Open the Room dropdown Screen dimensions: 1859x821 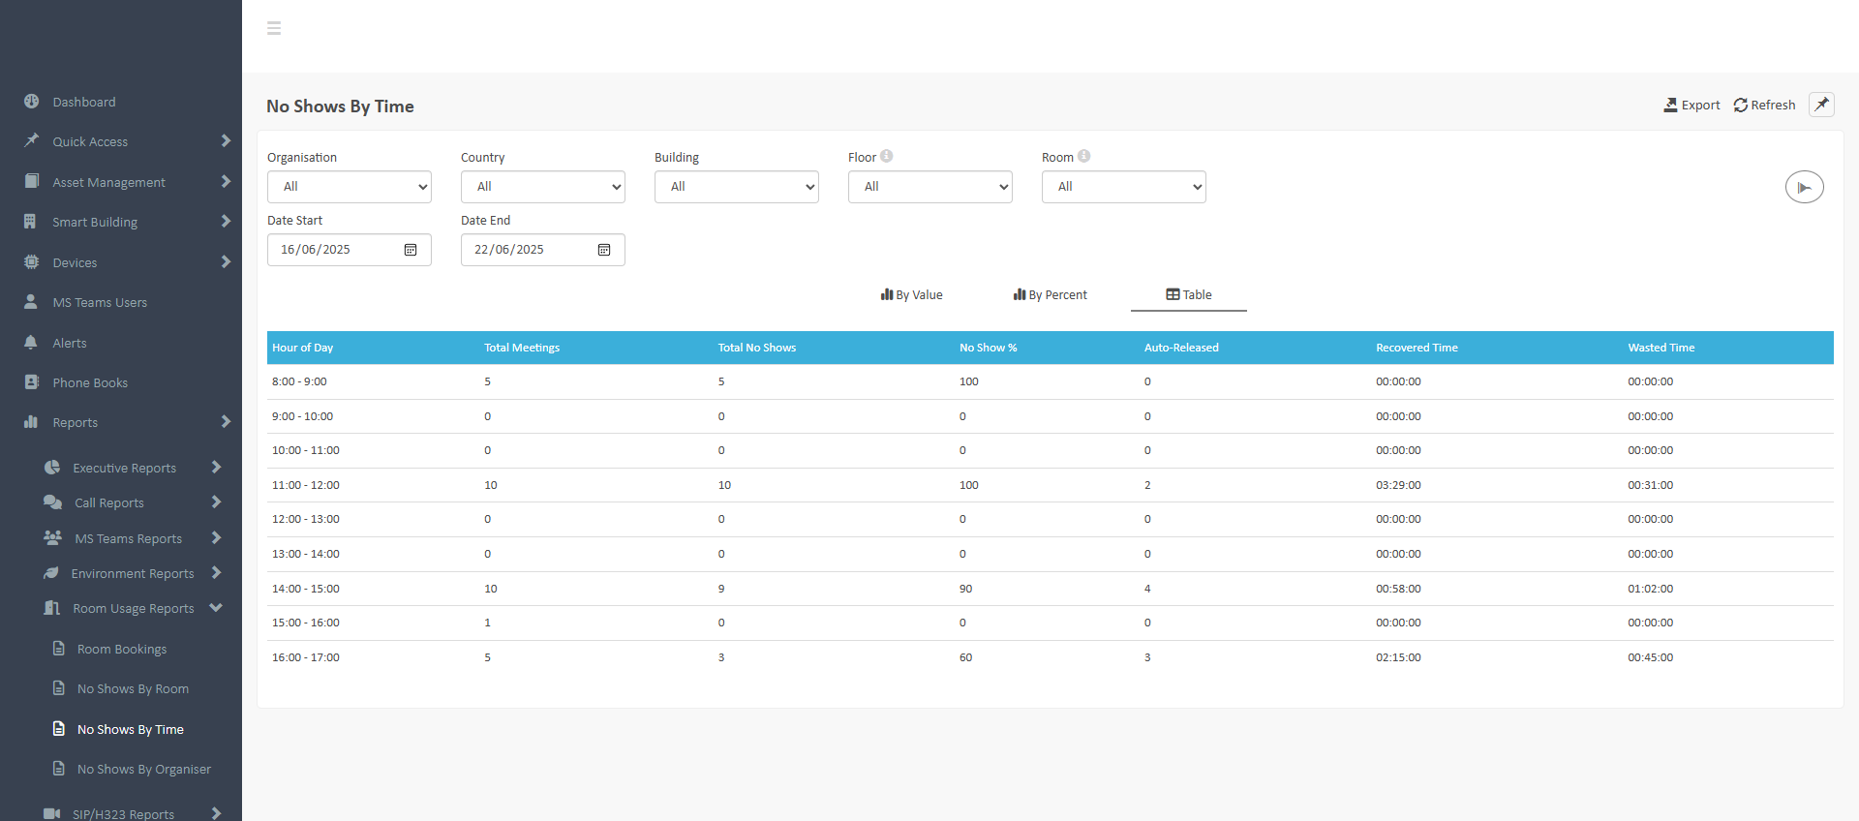click(1124, 187)
